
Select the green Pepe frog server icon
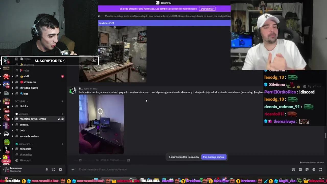click(6, 142)
